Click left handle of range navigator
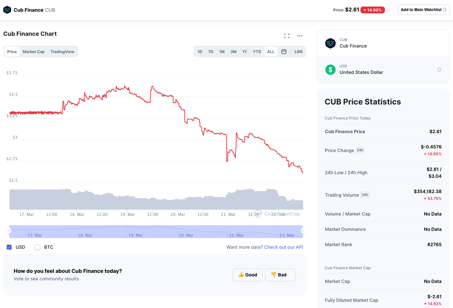Image resolution: width=453 pixels, height=308 pixels. click(x=9, y=231)
